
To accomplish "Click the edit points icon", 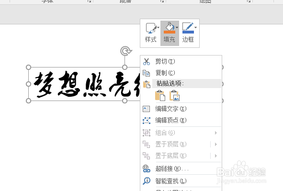I will [147, 121].
